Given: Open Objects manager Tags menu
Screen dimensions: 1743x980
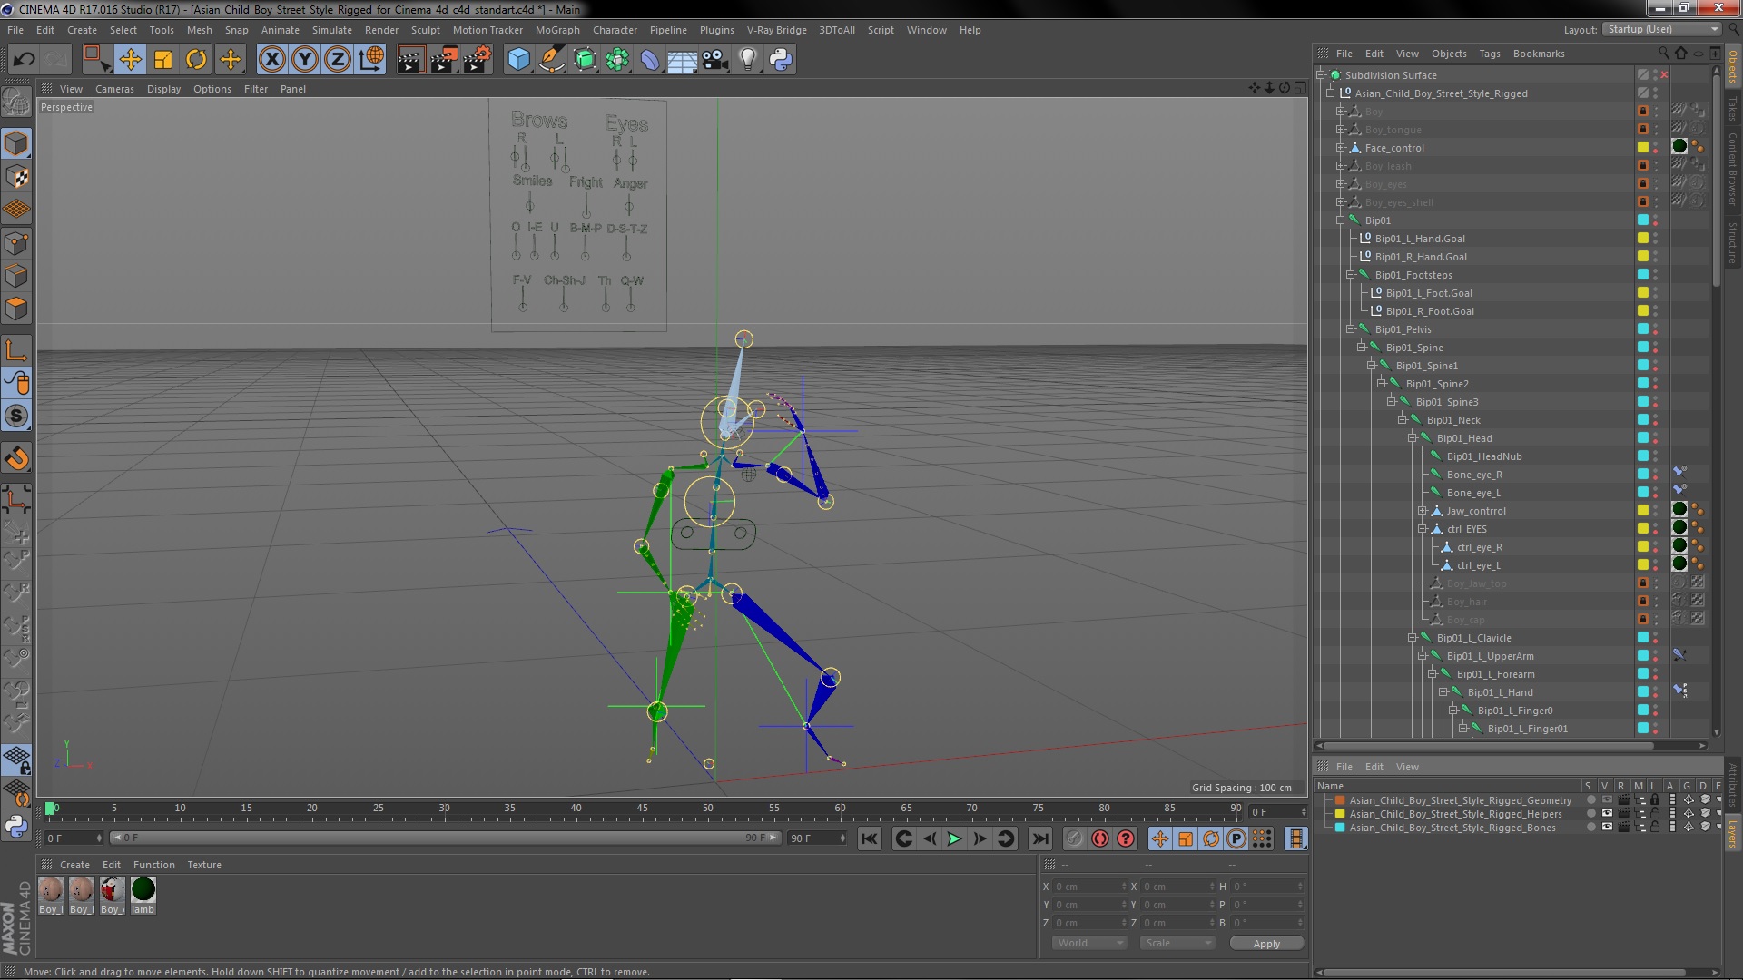Looking at the screenshot, I should coord(1489,54).
